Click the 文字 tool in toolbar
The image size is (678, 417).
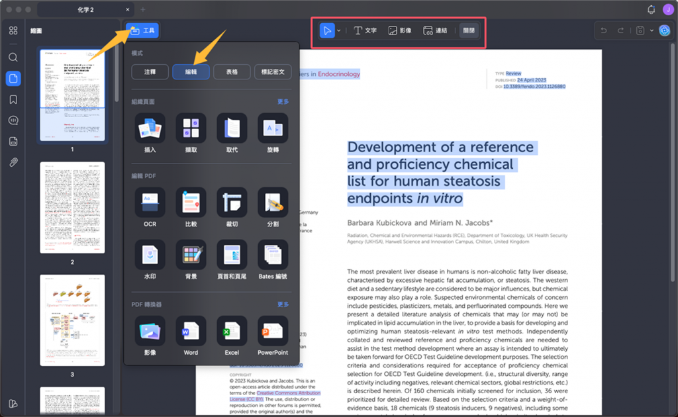365,30
